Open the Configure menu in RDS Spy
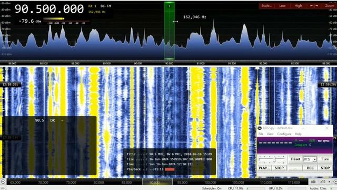Screen dimensions: 337x190 pos(284,134)
